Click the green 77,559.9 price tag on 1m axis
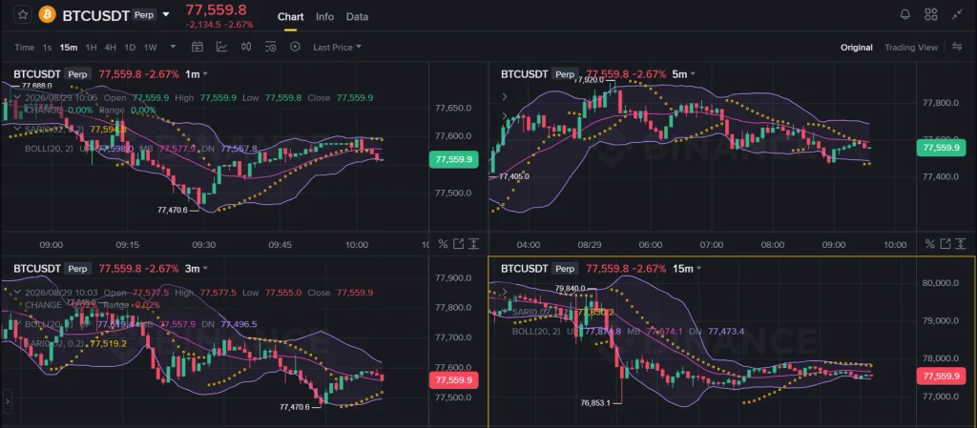Image resolution: width=977 pixels, height=428 pixels. (453, 160)
